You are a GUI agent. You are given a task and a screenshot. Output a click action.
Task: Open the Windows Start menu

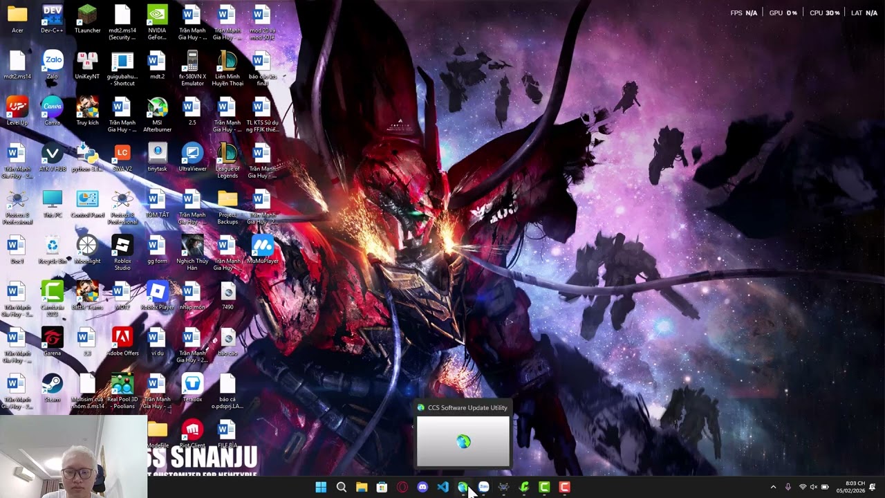[x=321, y=487]
